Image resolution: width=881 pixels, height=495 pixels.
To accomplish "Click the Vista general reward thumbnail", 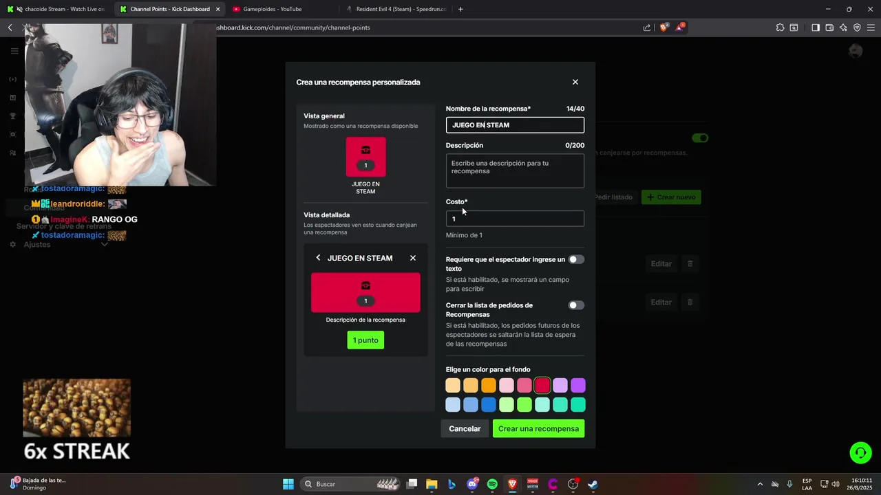I will coord(365,157).
